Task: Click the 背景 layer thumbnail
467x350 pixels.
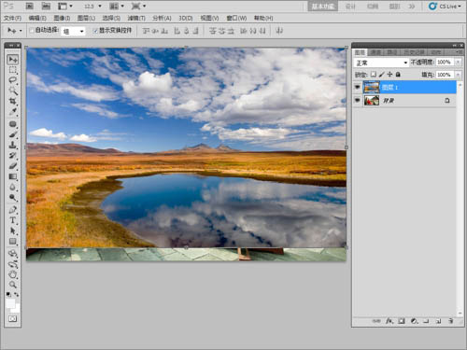Action: tap(372, 100)
